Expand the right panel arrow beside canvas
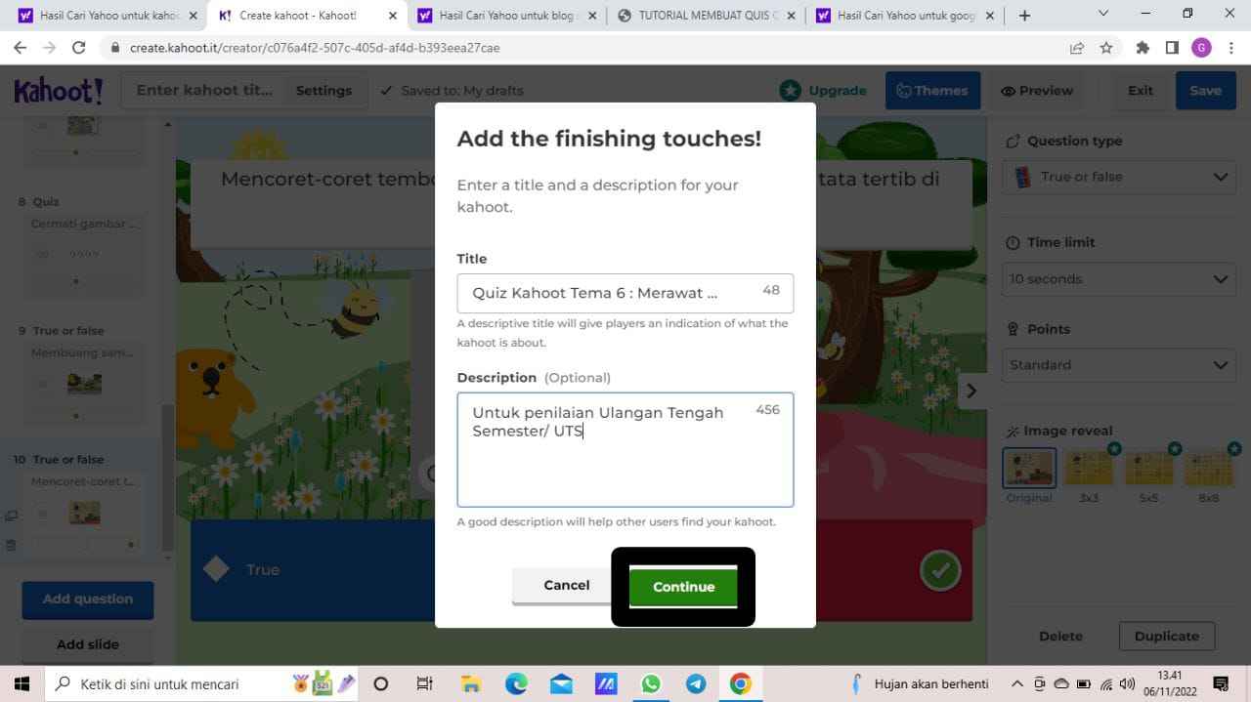 [x=971, y=391]
